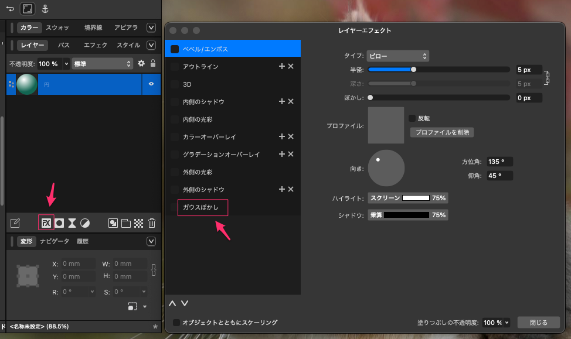The image size is (571, 339).
Task: Open layer settings gear icon
Action: (141, 63)
